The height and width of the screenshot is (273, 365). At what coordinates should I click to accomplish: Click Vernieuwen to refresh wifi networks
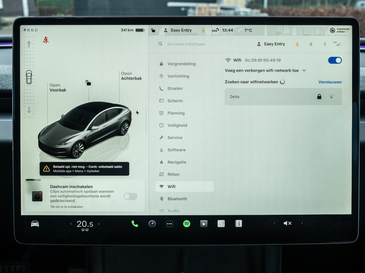pos(330,82)
